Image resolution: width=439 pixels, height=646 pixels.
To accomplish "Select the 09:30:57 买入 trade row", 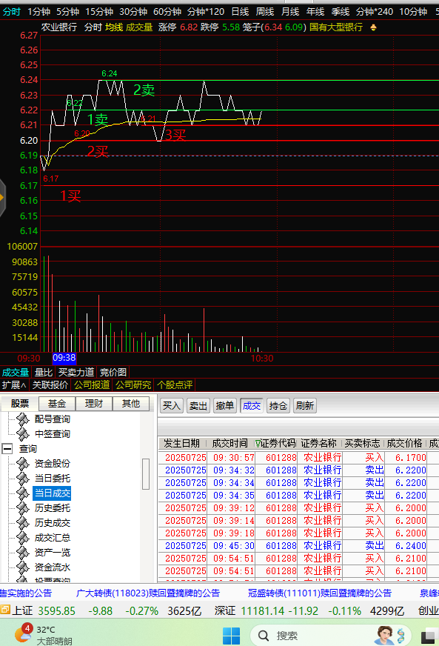I will 298,458.
